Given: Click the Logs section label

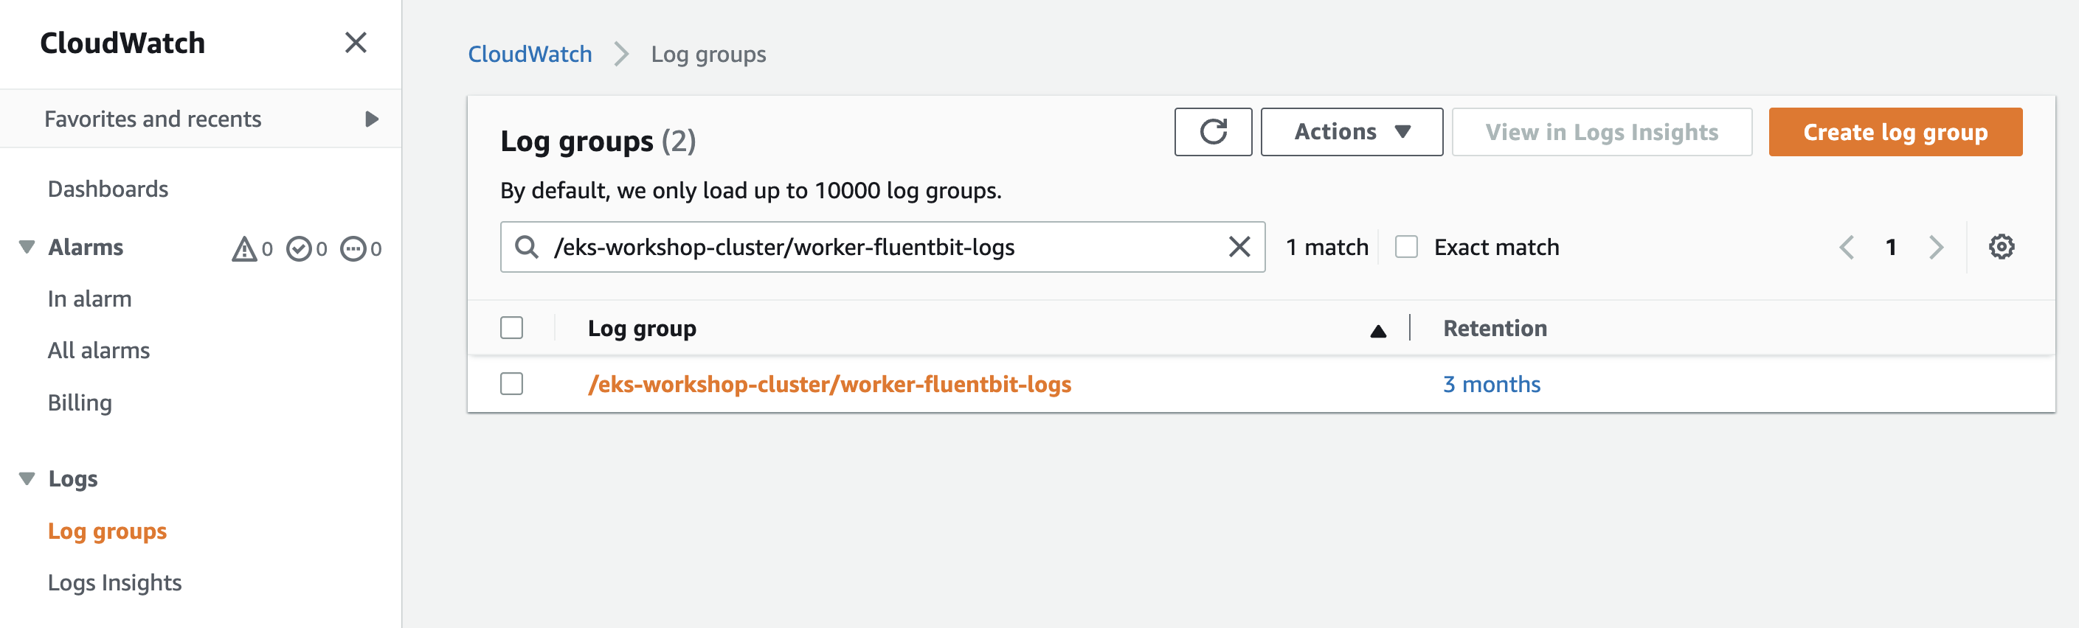Looking at the screenshot, I should click(x=72, y=479).
